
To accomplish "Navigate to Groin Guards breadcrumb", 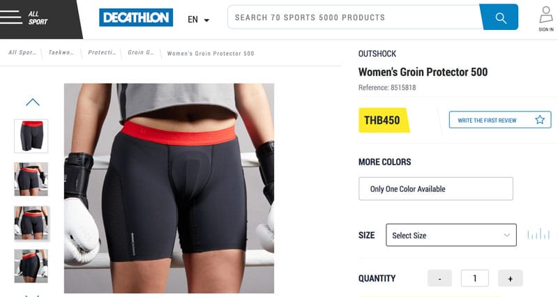I will [141, 53].
